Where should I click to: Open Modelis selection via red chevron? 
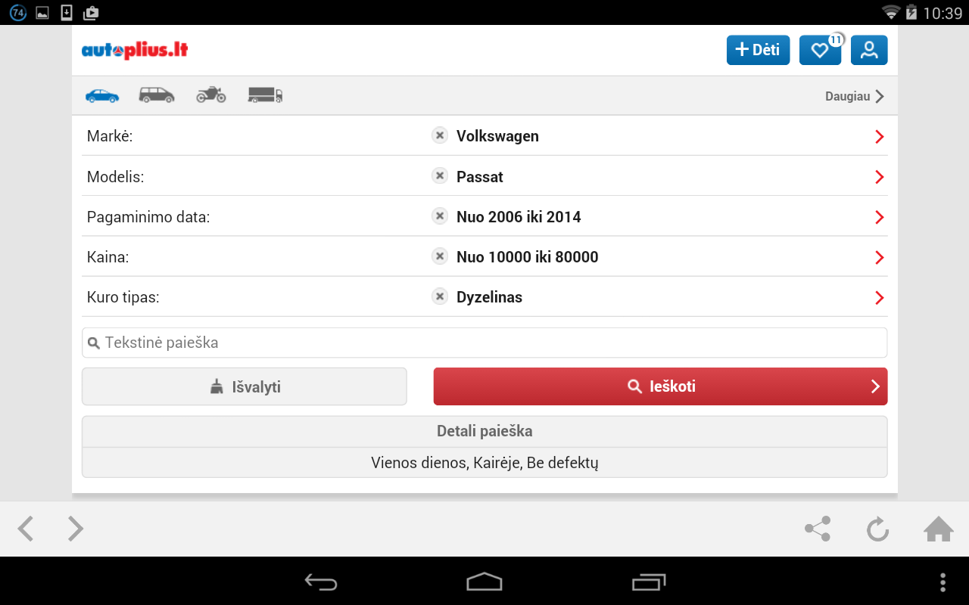pyautogui.click(x=880, y=177)
